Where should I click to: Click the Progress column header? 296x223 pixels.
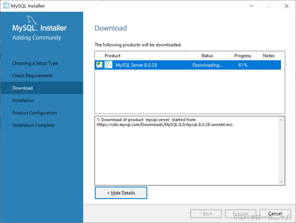[x=243, y=56]
